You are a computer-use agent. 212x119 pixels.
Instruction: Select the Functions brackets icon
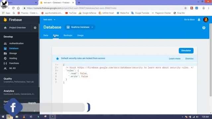pos(5,63)
